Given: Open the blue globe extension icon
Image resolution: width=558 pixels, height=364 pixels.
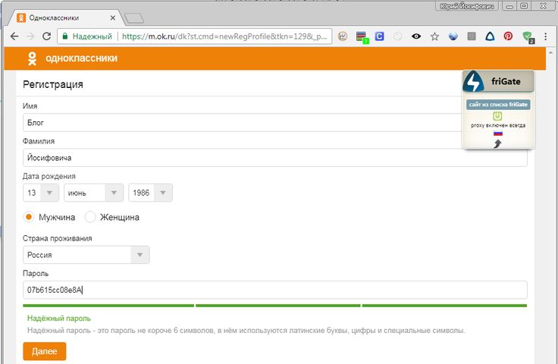Looking at the screenshot, I should click(x=453, y=36).
